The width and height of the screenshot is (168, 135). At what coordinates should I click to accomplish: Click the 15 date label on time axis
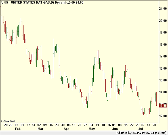(126, 125)
